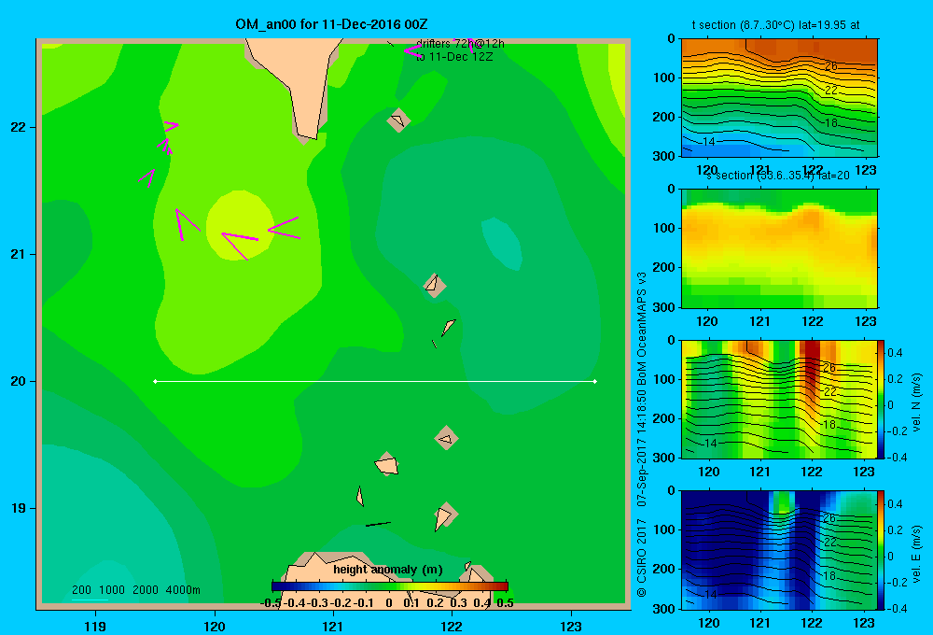
Task: Click the "drifters 72h@12h" label
Action: click(460, 44)
